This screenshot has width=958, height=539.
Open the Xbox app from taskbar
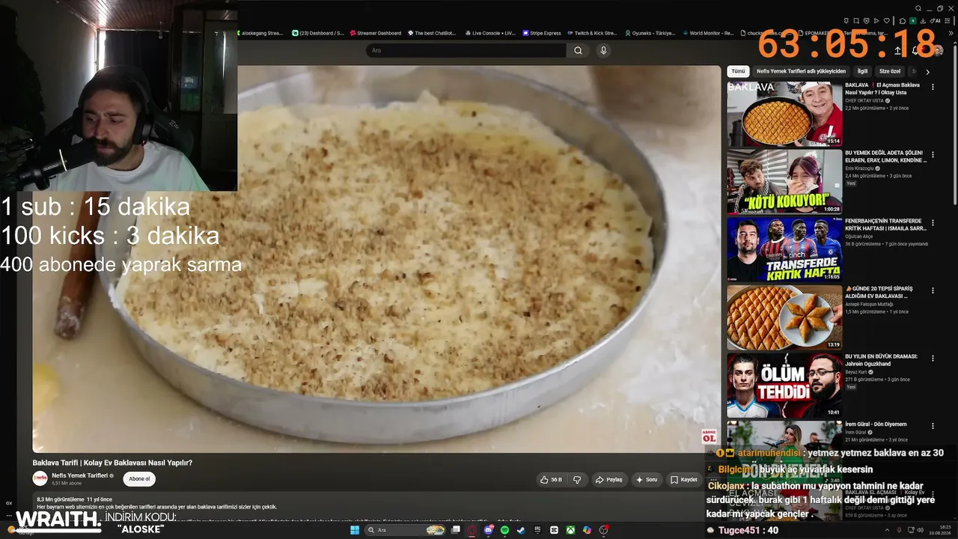pos(570,530)
